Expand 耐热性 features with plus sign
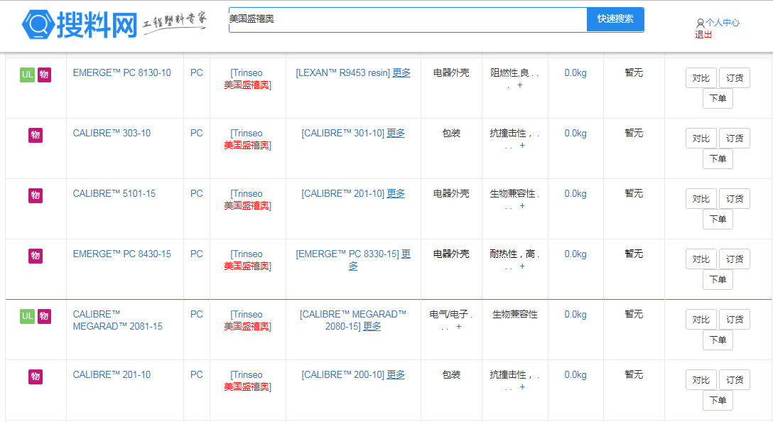 (x=522, y=266)
